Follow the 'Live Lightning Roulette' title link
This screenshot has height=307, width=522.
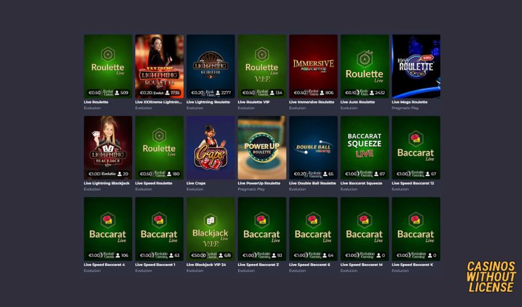pyautogui.click(x=208, y=102)
